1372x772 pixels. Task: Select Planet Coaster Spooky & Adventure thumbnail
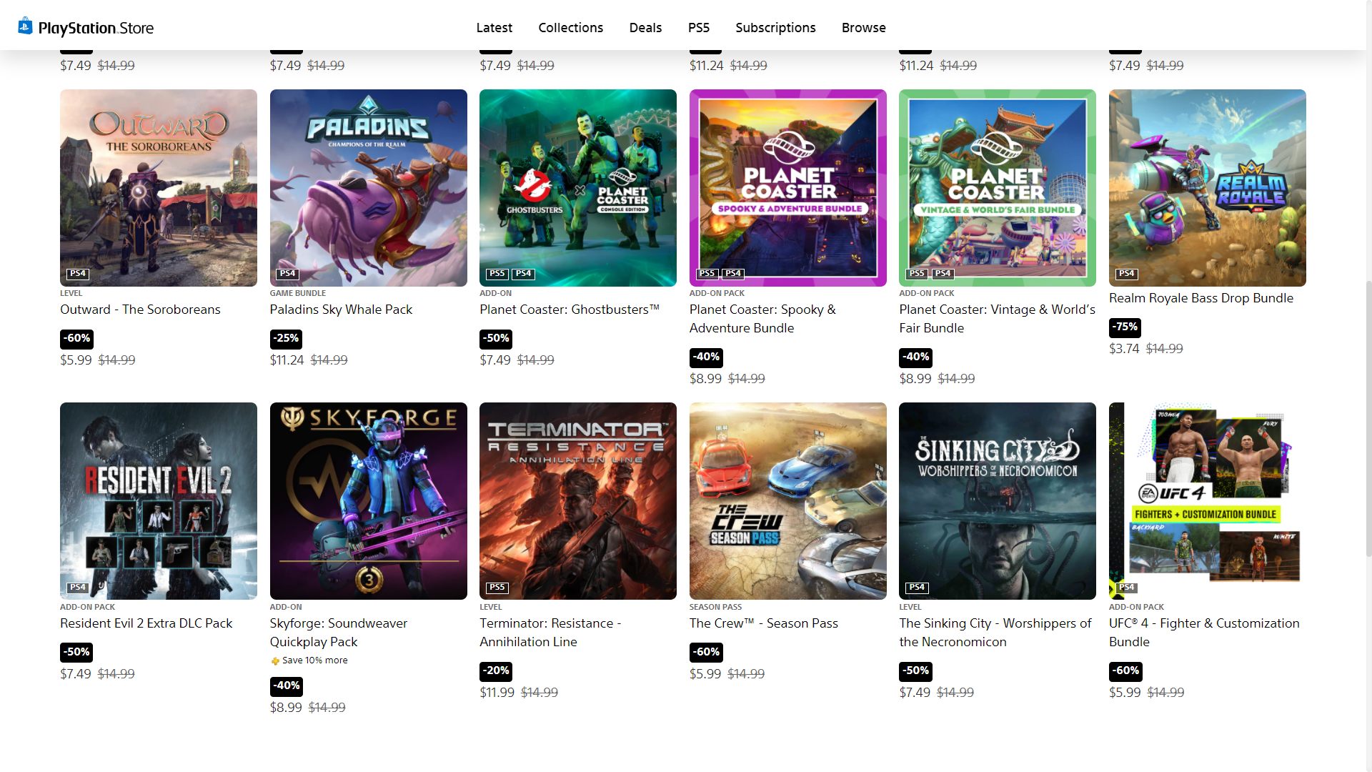click(787, 187)
